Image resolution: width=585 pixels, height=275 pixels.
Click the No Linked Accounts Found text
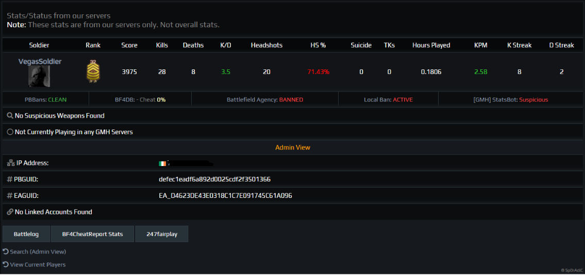(x=54, y=212)
